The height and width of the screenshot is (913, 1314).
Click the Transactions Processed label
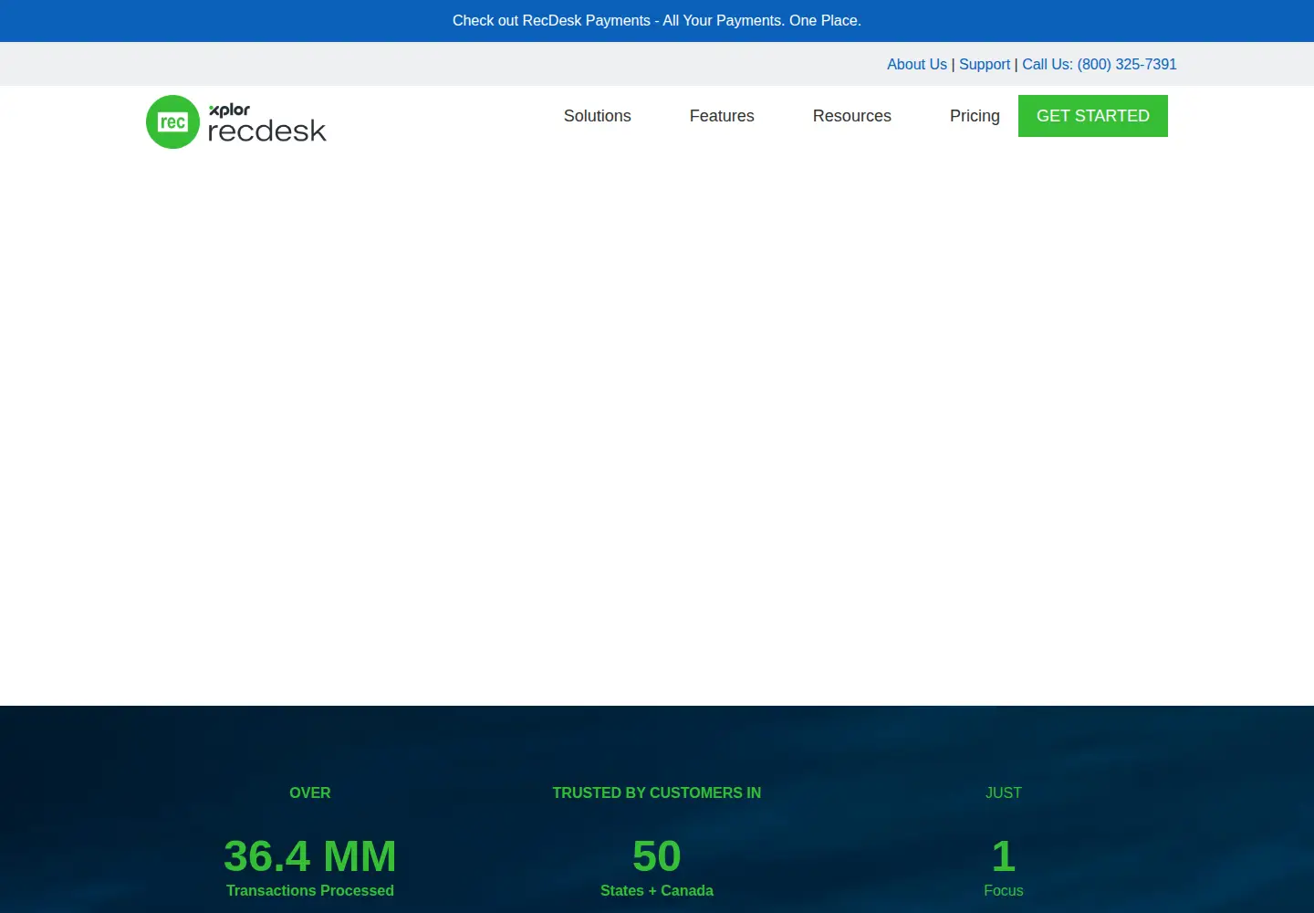click(310, 890)
